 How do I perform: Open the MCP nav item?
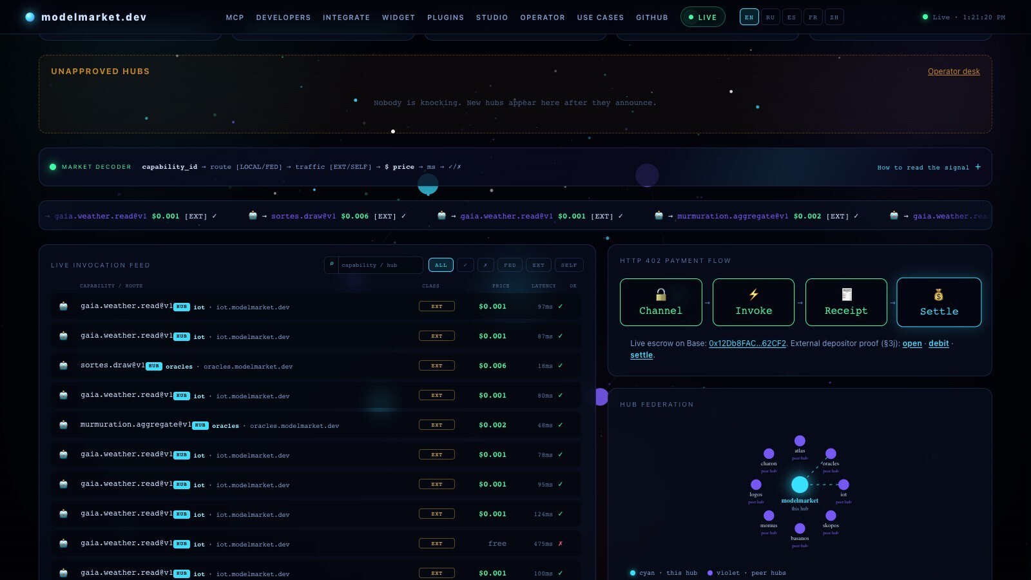tap(235, 17)
